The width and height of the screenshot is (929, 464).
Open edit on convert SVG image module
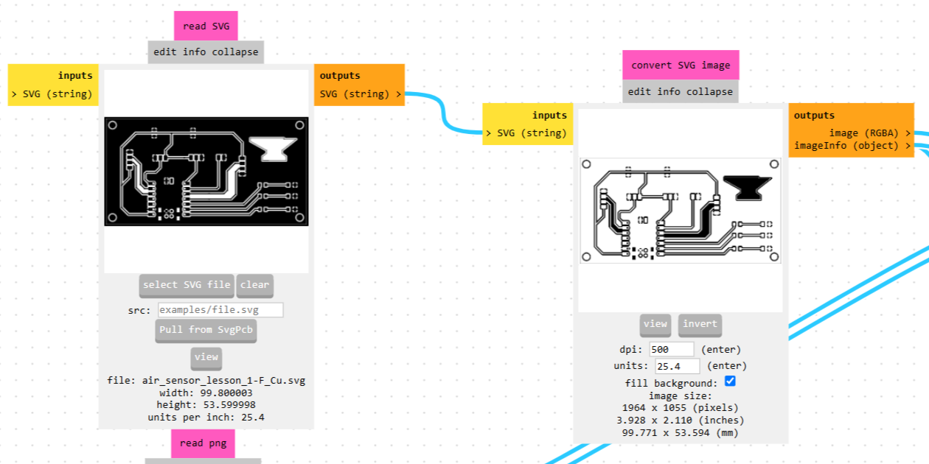pos(639,92)
